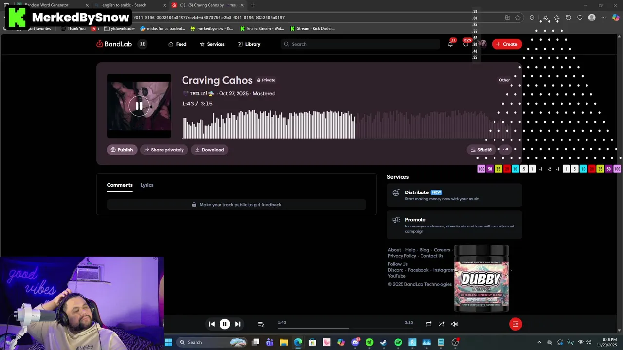Open the Services menu
Screen dimensions: 623x350
[212, 44]
